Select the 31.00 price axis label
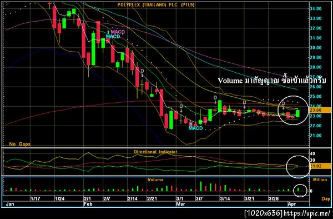 point(316,38)
